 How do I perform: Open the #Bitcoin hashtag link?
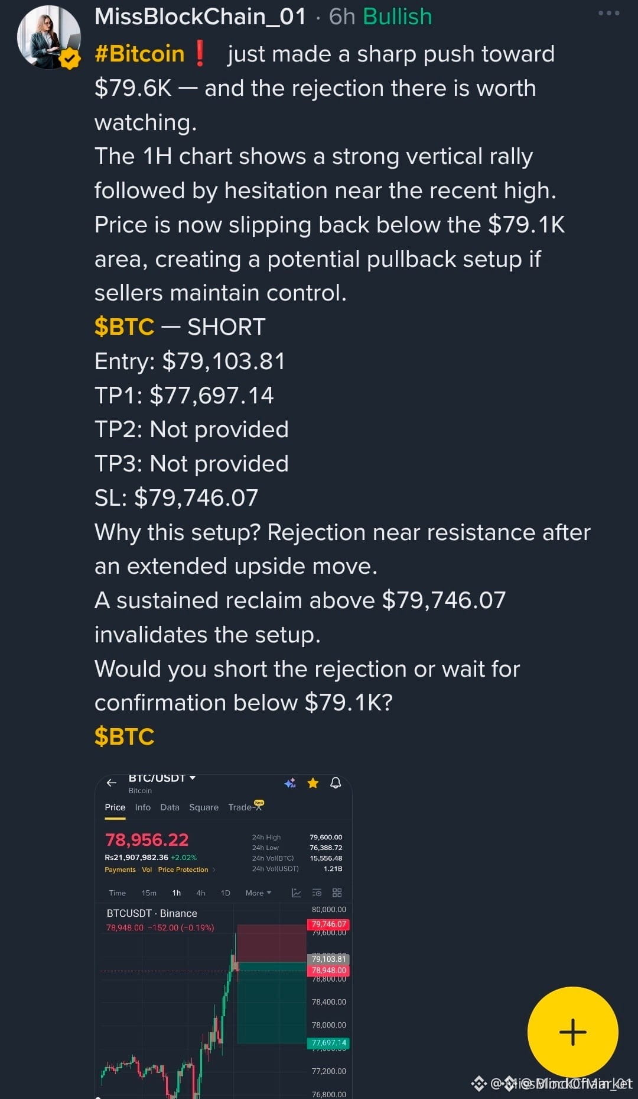(139, 54)
